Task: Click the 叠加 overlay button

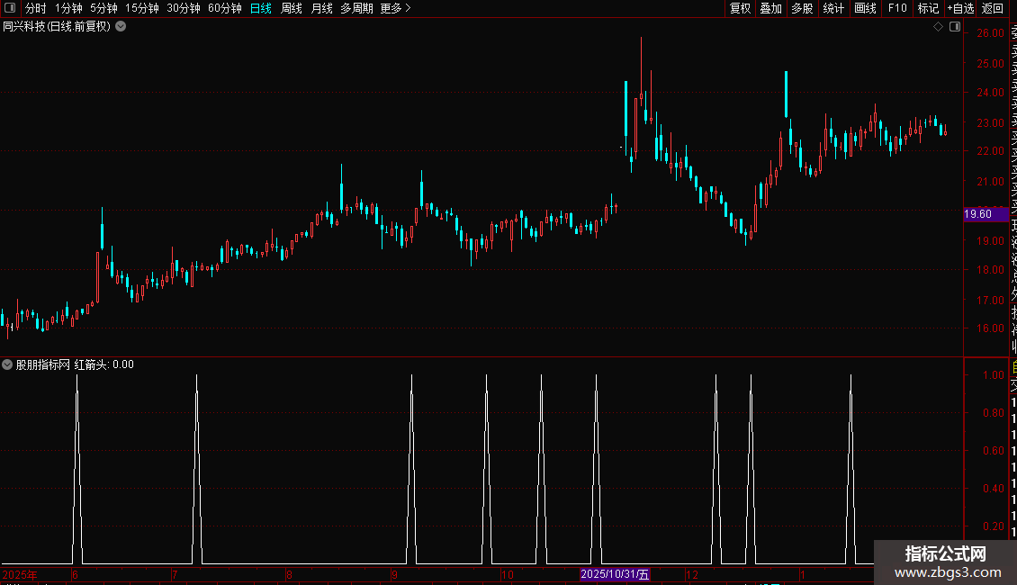Action: tap(771, 8)
